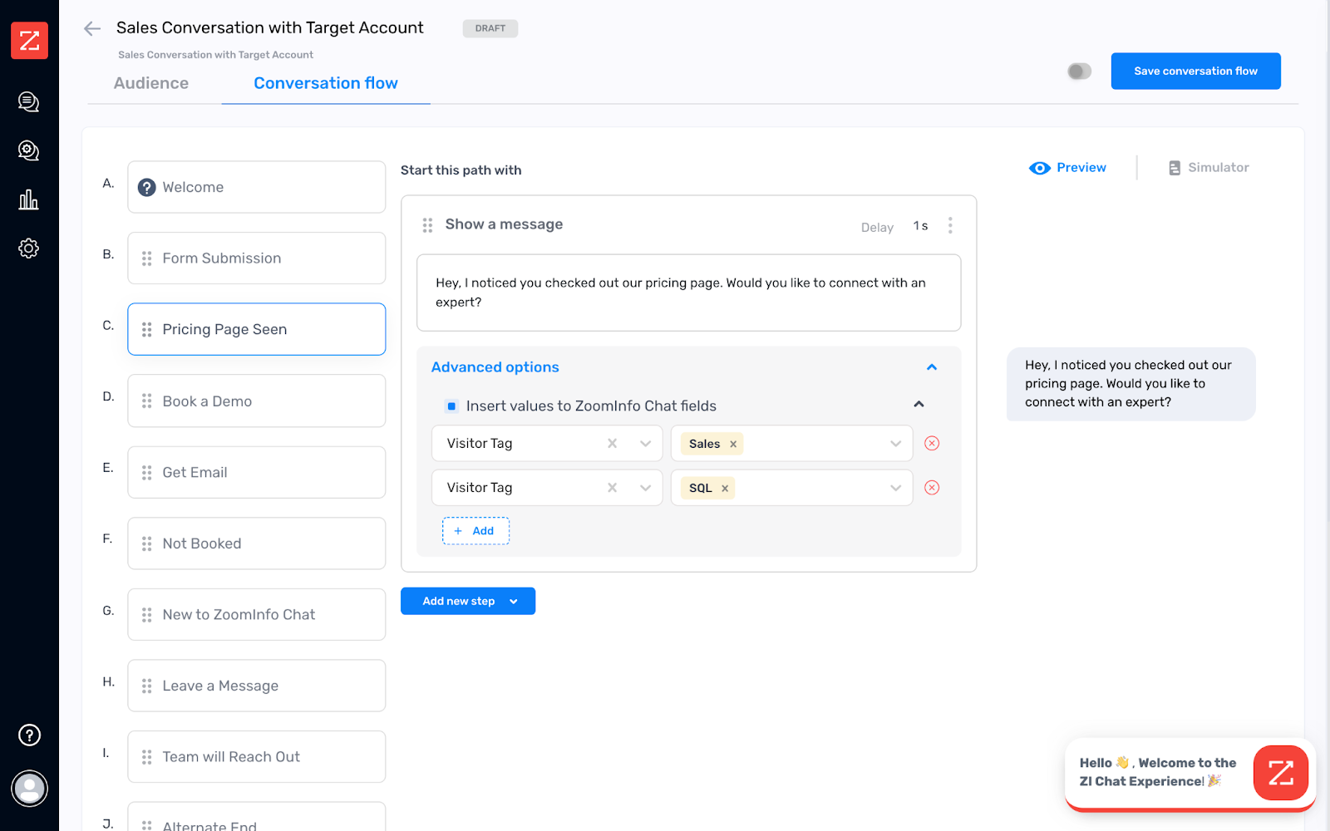1330x831 pixels.
Task: Open the settings gear in the sidebar
Action: tap(29, 248)
